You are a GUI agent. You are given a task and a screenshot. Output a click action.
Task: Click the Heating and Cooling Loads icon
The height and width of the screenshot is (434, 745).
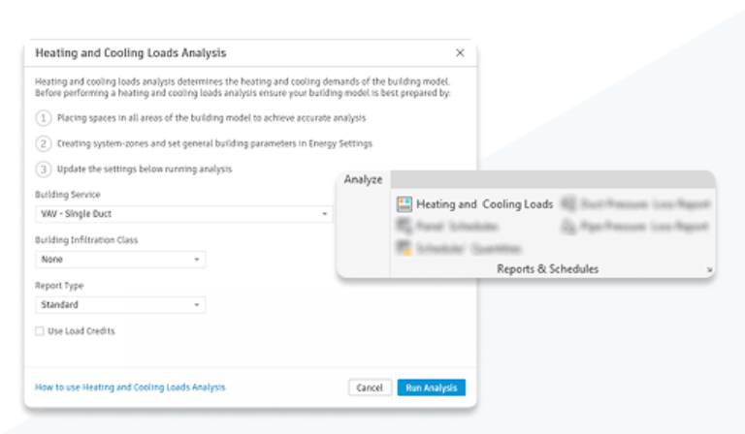[405, 204]
